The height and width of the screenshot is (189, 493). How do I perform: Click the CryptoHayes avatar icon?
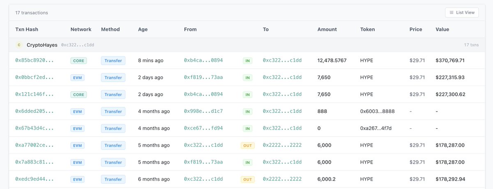click(19, 45)
